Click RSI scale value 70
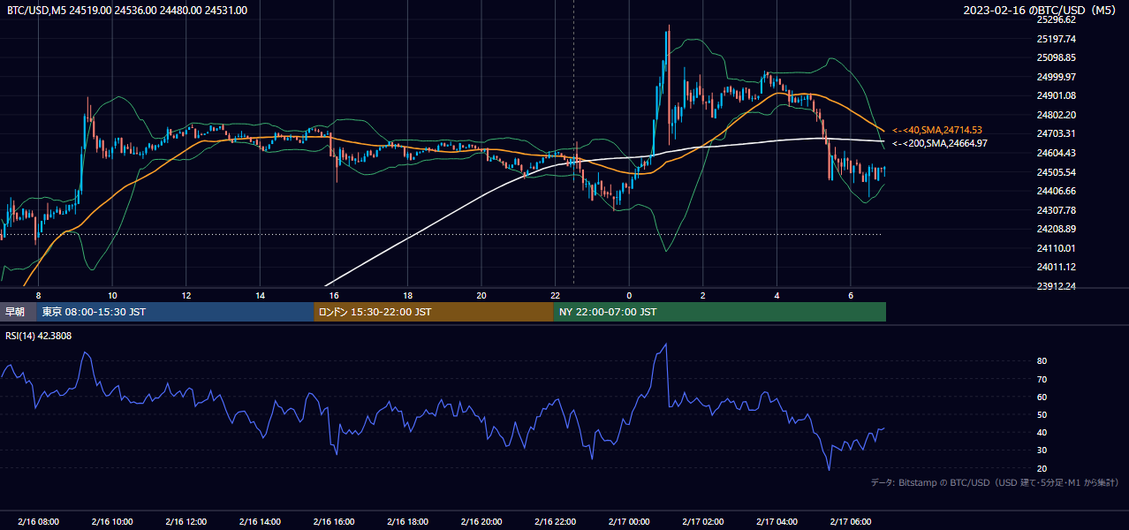 coord(1042,379)
